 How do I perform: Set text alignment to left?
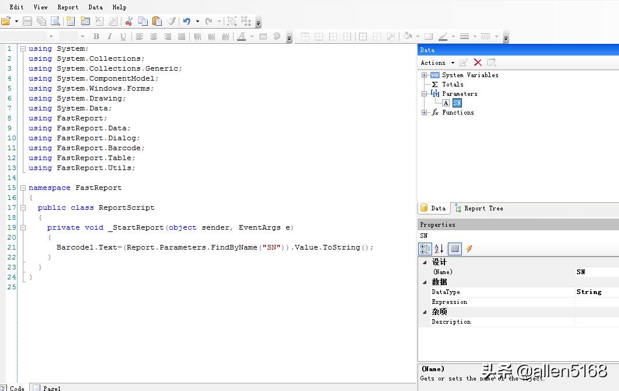coord(140,36)
